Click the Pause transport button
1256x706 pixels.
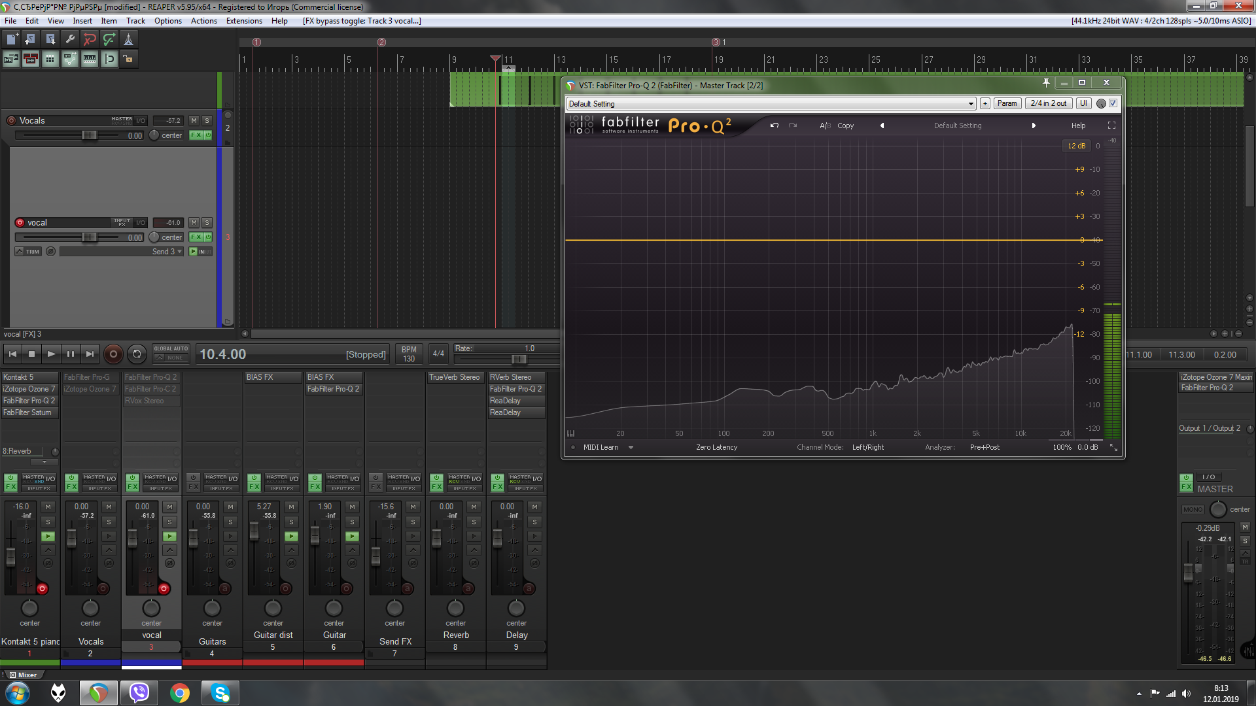tap(71, 354)
